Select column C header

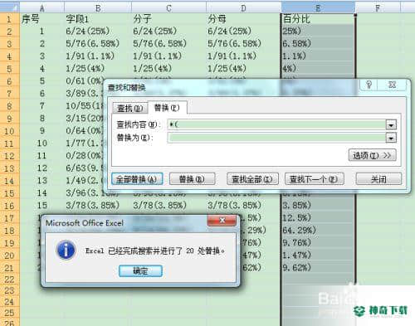point(168,8)
